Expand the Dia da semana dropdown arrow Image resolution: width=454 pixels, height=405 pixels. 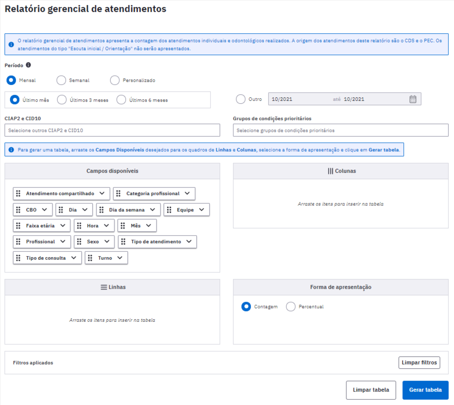(x=153, y=209)
